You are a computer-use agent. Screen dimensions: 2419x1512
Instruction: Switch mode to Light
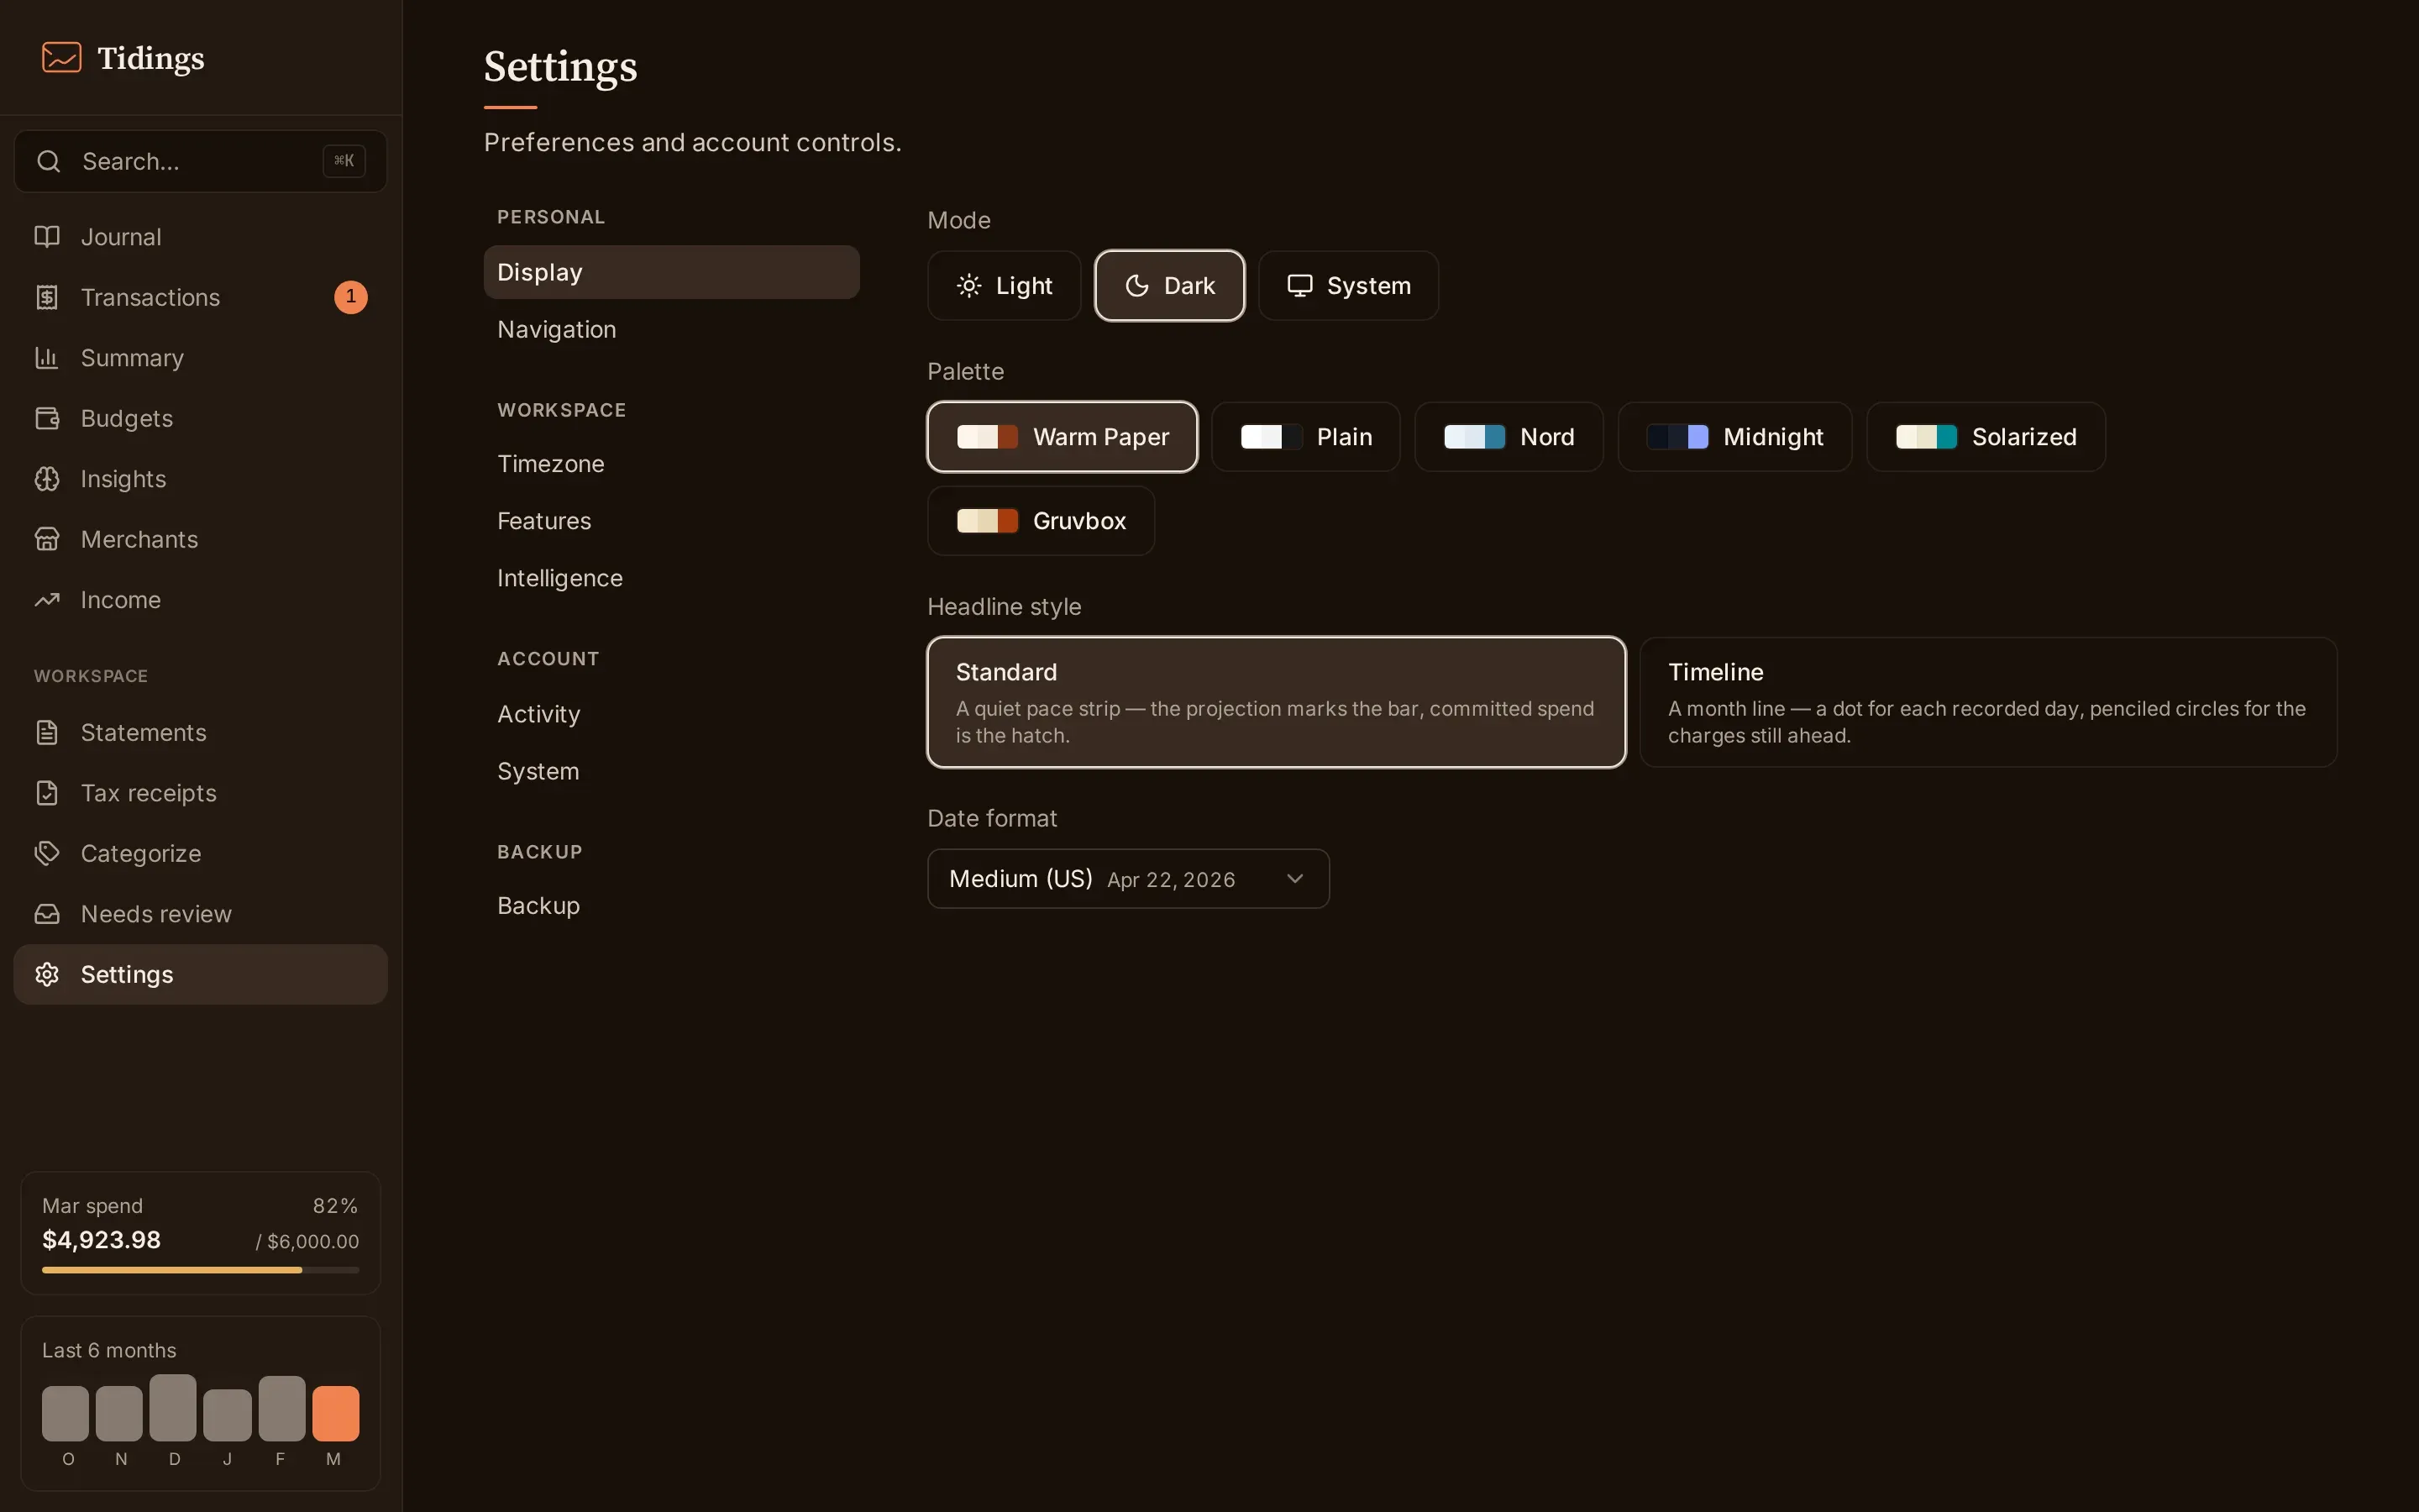click(1004, 286)
